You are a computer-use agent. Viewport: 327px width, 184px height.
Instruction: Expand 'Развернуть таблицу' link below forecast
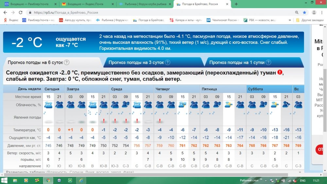pyautogui.click(x=69, y=172)
